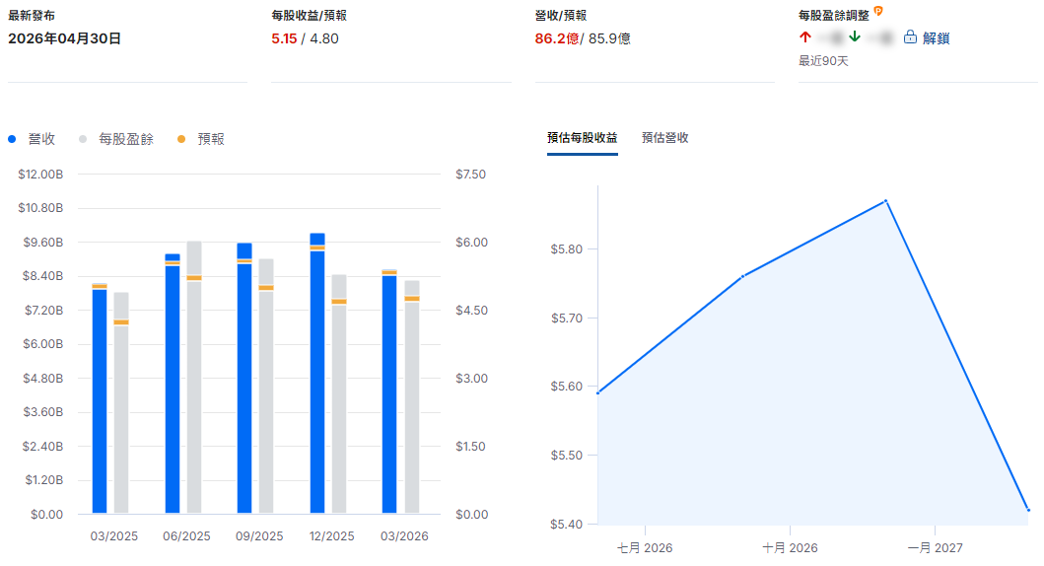Toggle the 預報 legend item

[201, 139]
